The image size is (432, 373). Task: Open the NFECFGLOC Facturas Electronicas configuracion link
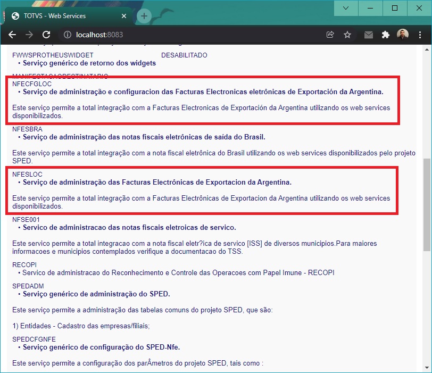(203, 92)
